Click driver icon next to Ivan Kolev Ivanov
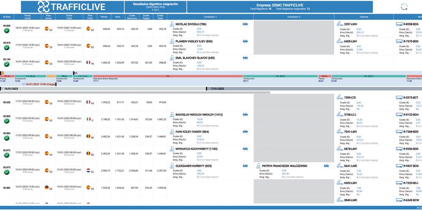Viewport: 422px width, 211px height. pos(172,132)
